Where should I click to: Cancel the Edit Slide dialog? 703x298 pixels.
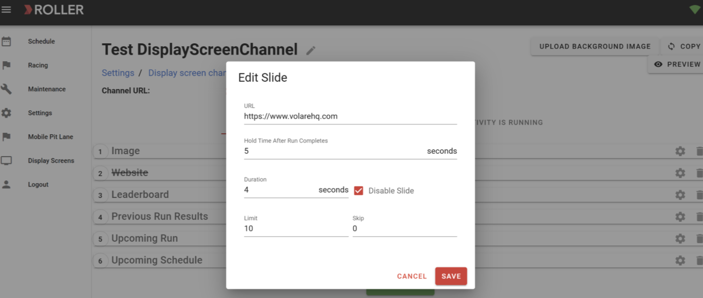coord(412,276)
